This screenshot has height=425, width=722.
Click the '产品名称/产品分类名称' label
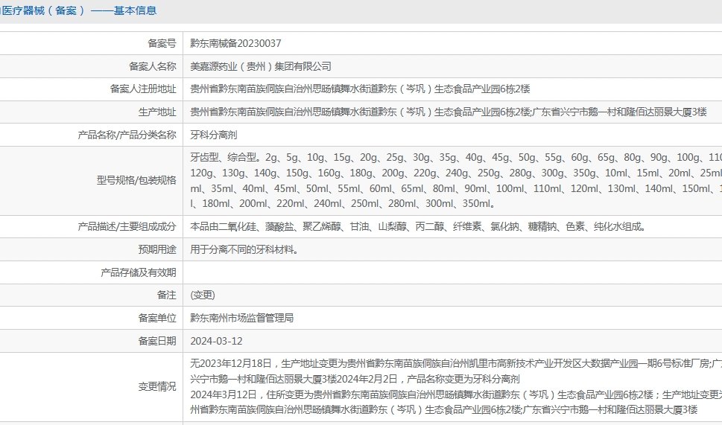(x=127, y=135)
